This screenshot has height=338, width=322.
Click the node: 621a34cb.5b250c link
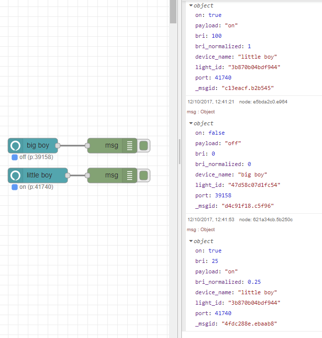tap(266, 220)
